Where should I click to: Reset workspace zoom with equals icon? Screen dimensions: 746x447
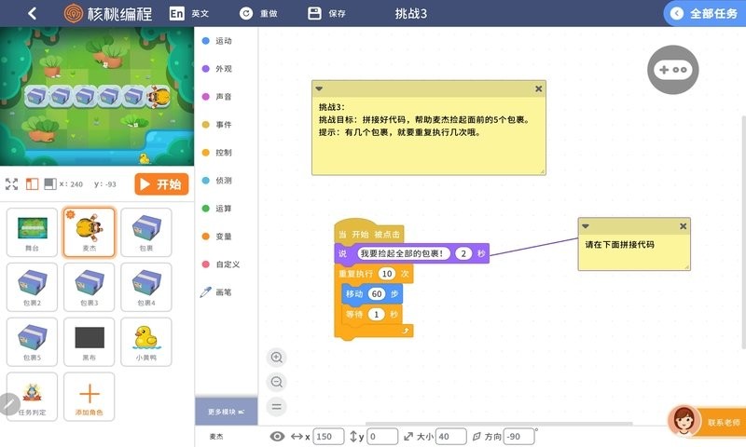pos(277,406)
